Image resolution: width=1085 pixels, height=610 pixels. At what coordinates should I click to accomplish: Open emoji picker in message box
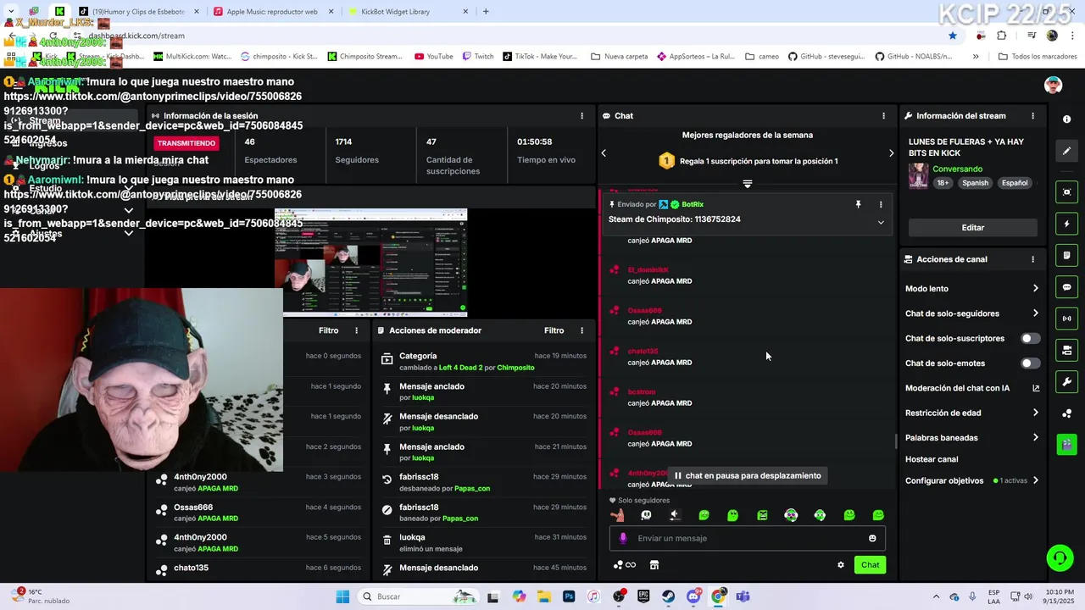pos(872,538)
